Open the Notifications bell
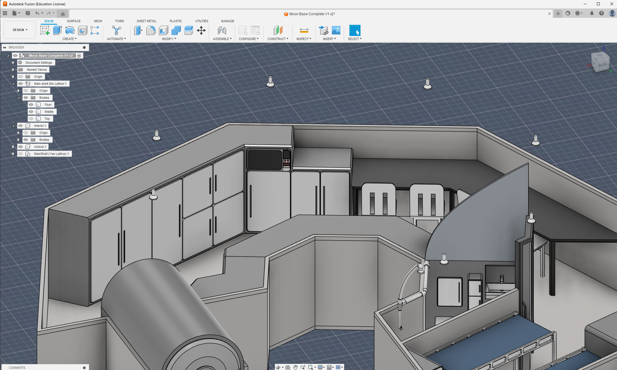Viewport: 617px width, 370px height. click(592, 13)
